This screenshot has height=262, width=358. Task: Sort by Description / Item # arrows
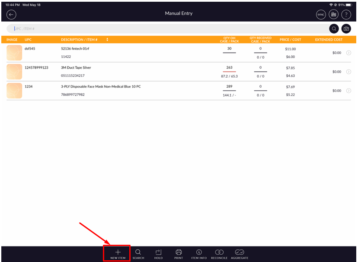tap(107, 40)
